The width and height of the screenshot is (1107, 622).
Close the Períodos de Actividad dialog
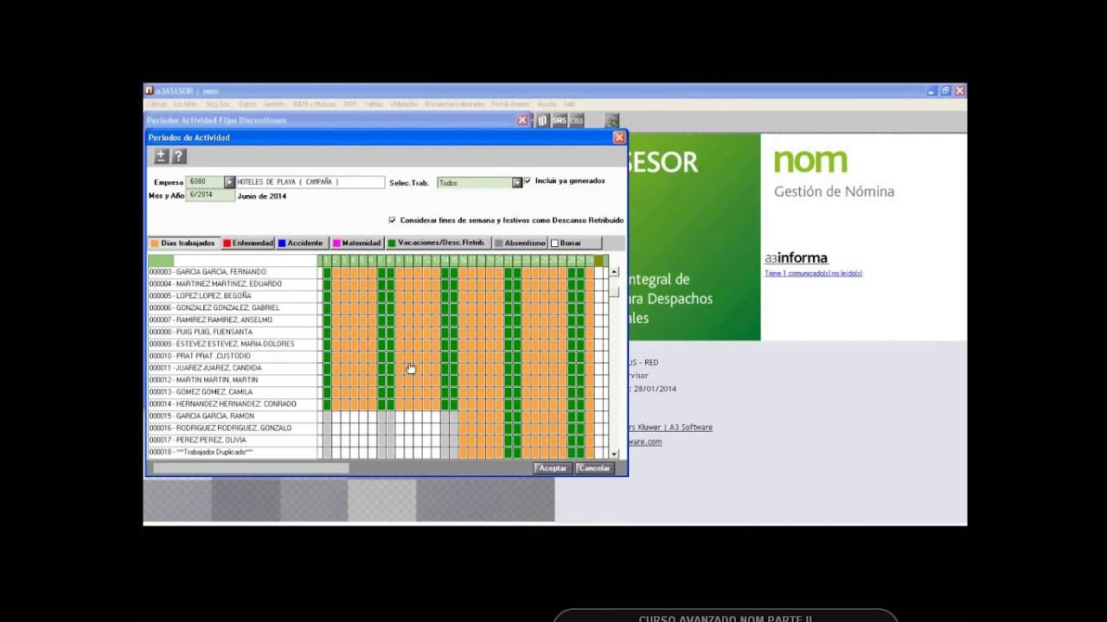tap(618, 137)
